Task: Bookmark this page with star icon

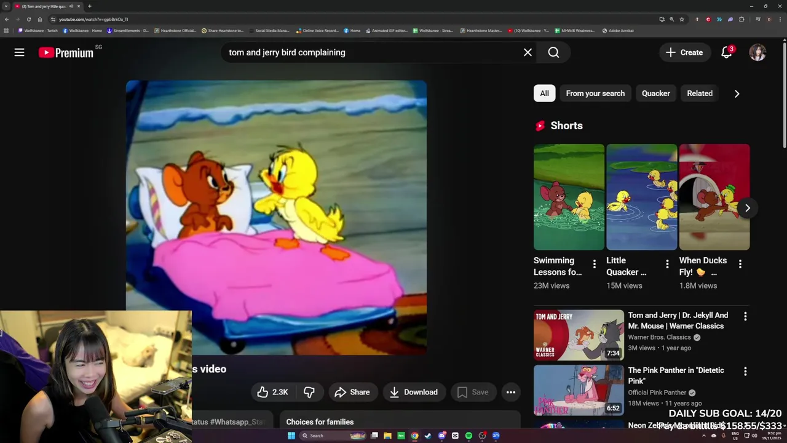Action: [x=681, y=19]
